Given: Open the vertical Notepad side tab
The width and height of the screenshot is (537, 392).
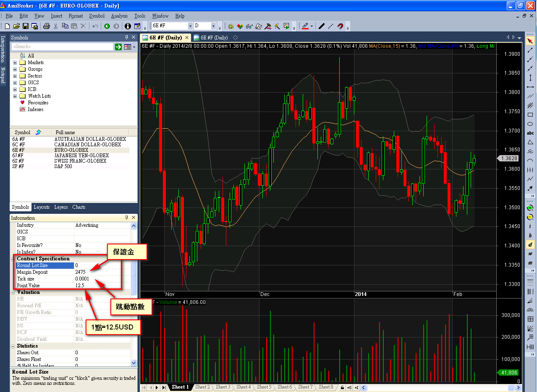Looking at the screenshot, I should point(3,75).
